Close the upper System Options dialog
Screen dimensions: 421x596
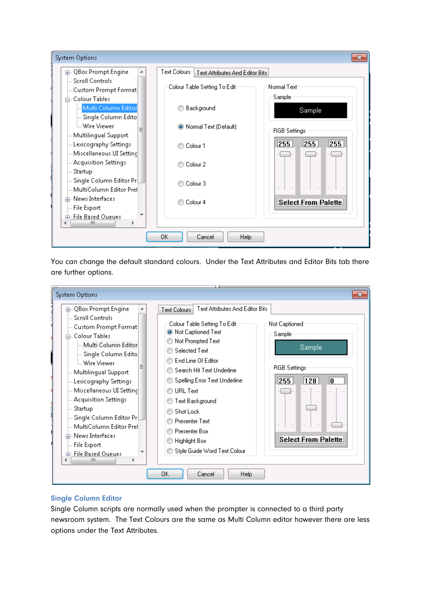pos(359,57)
